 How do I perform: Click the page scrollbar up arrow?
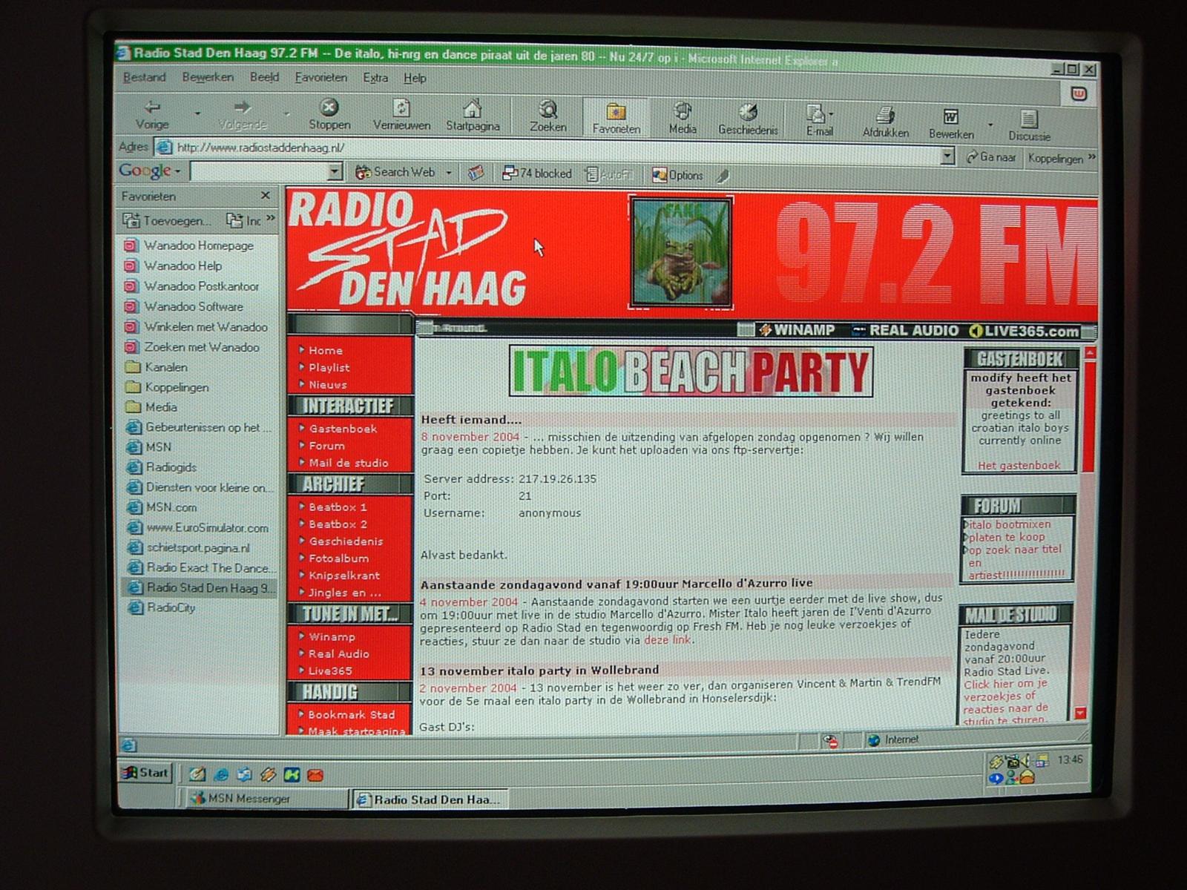(1091, 354)
